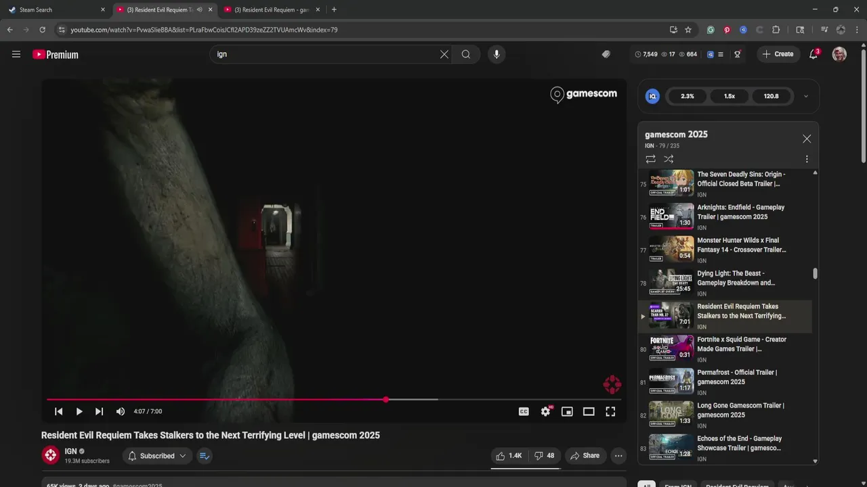Mute the video volume
This screenshot has width=867, height=487.
(121, 411)
